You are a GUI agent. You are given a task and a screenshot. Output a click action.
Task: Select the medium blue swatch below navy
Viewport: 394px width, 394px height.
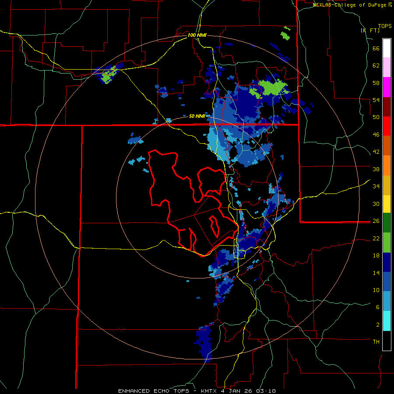click(387, 281)
